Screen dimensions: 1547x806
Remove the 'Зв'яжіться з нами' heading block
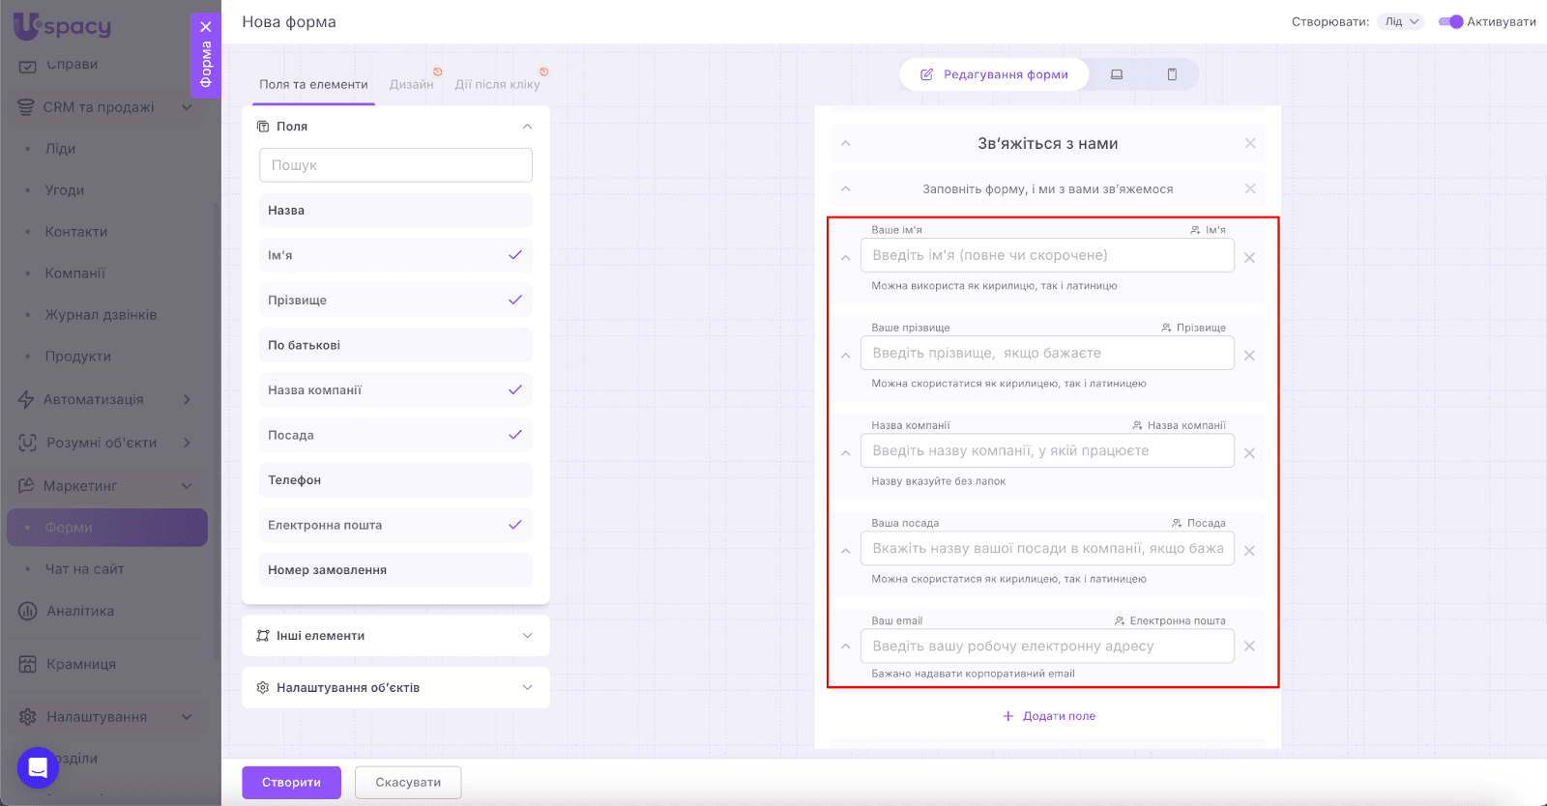(x=1250, y=144)
